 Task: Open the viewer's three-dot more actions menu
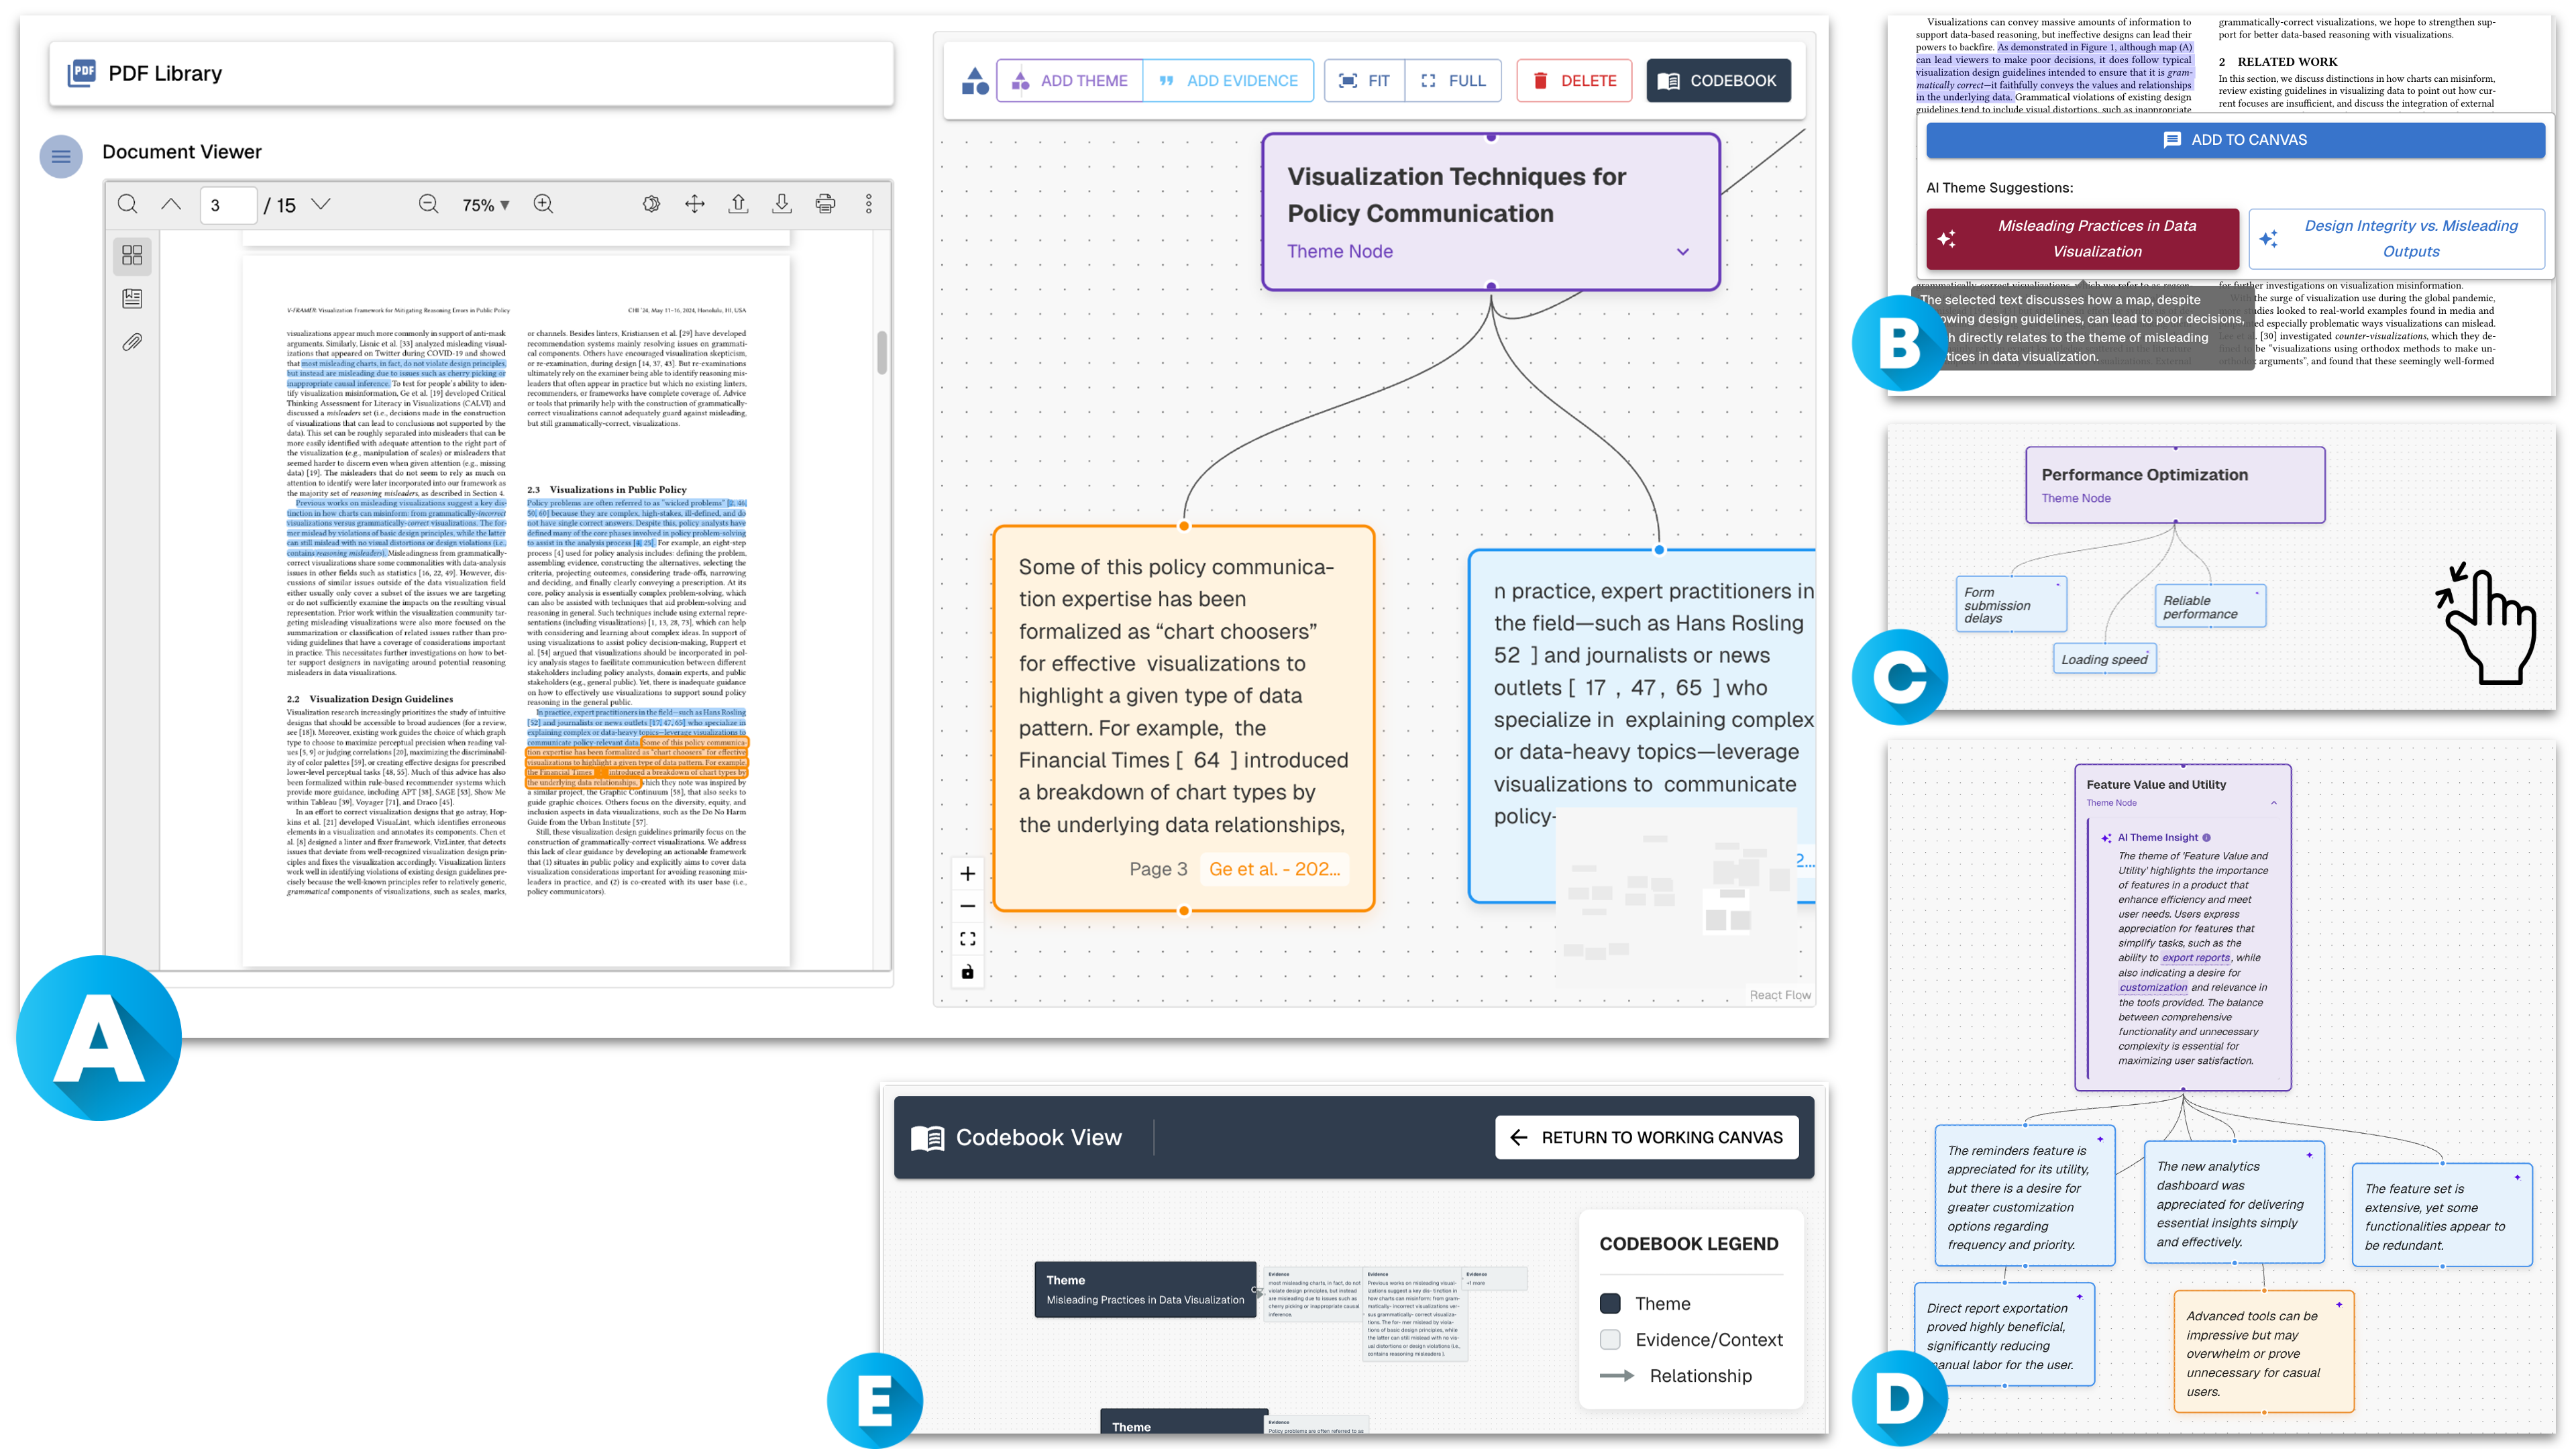click(x=868, y=204)
